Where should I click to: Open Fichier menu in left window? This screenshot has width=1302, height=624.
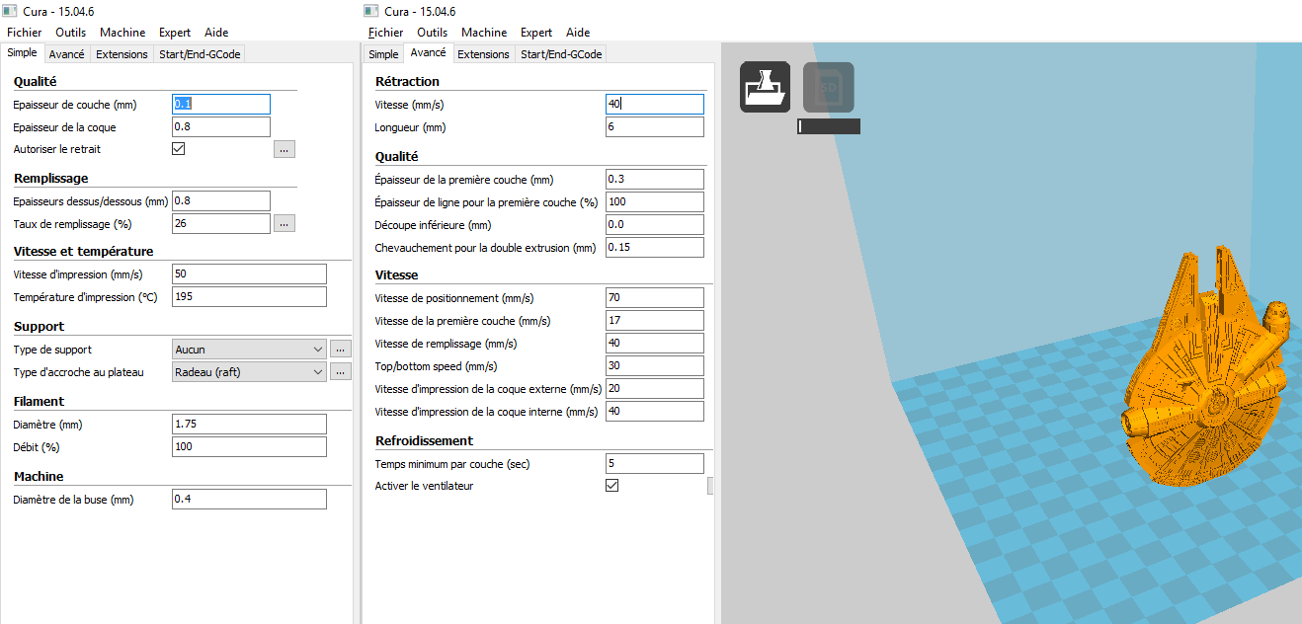click(25, 33)
